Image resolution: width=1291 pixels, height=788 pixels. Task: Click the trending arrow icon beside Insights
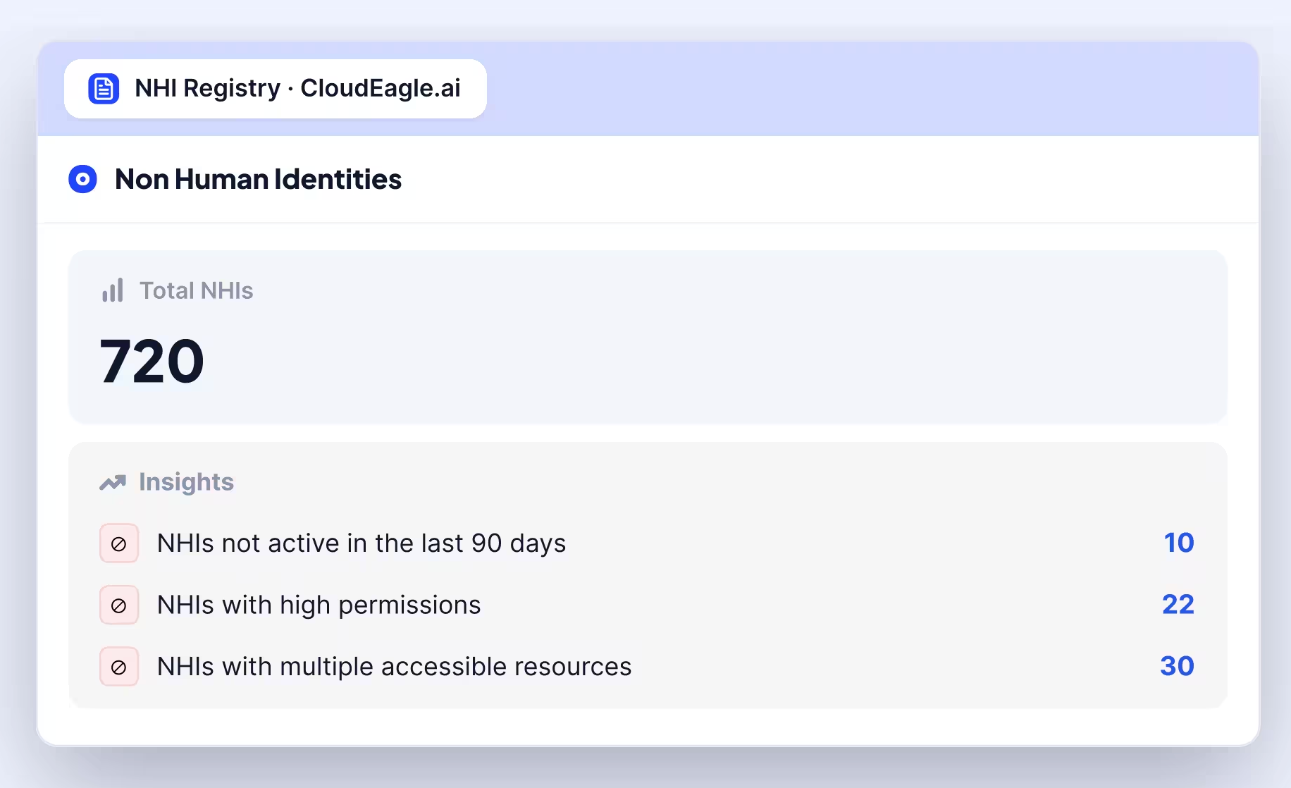[113, 482]
